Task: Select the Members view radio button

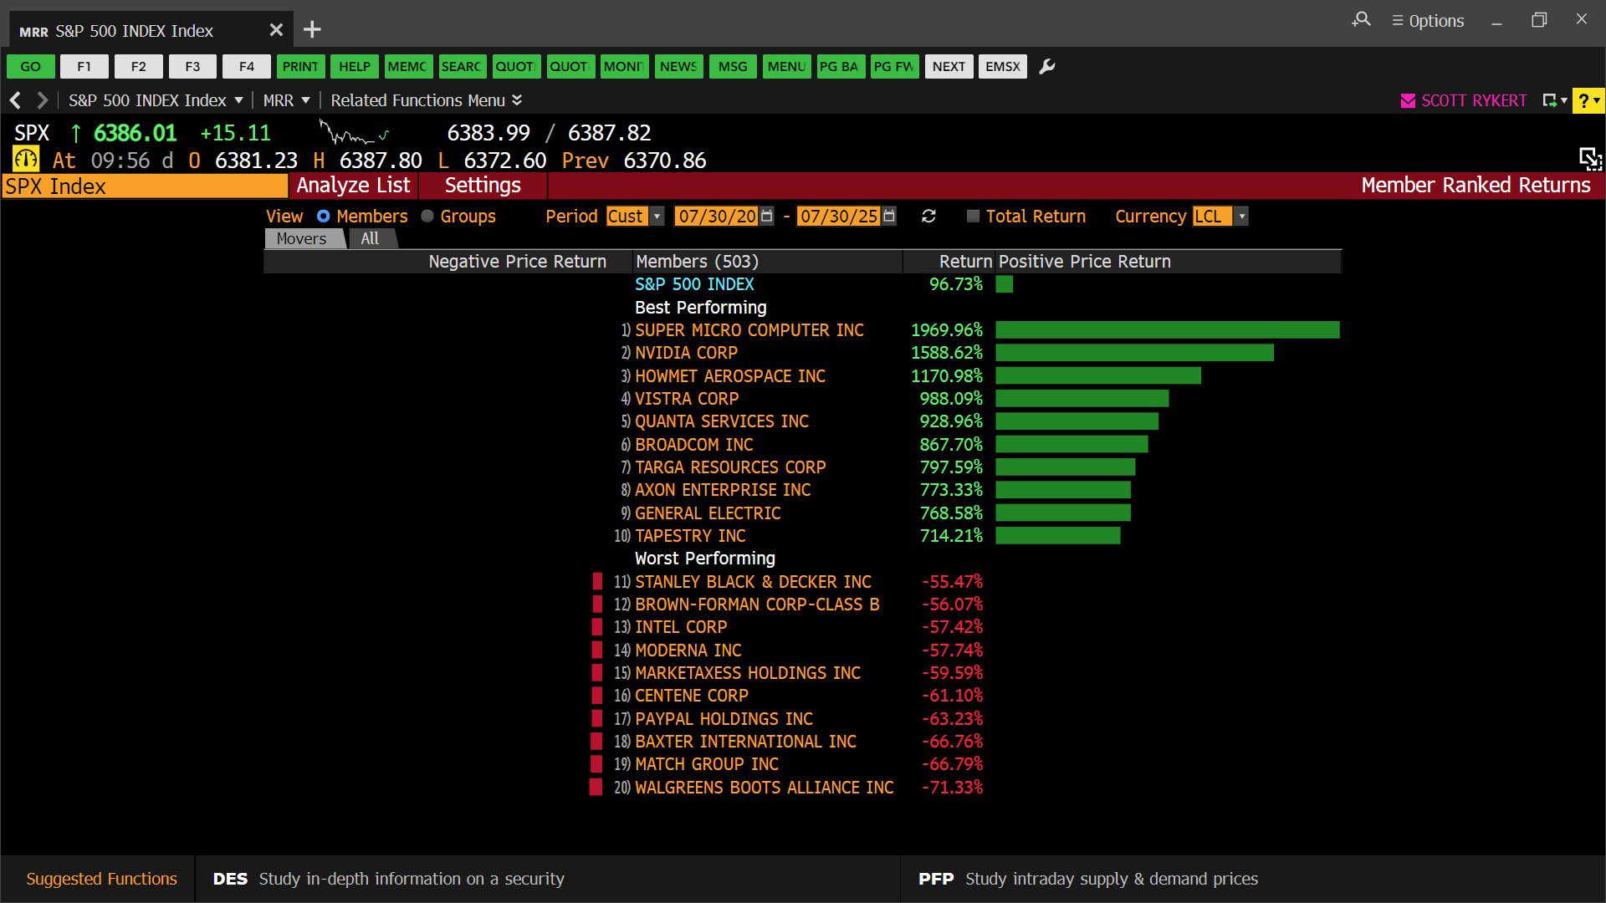Action: coord(324,217)
